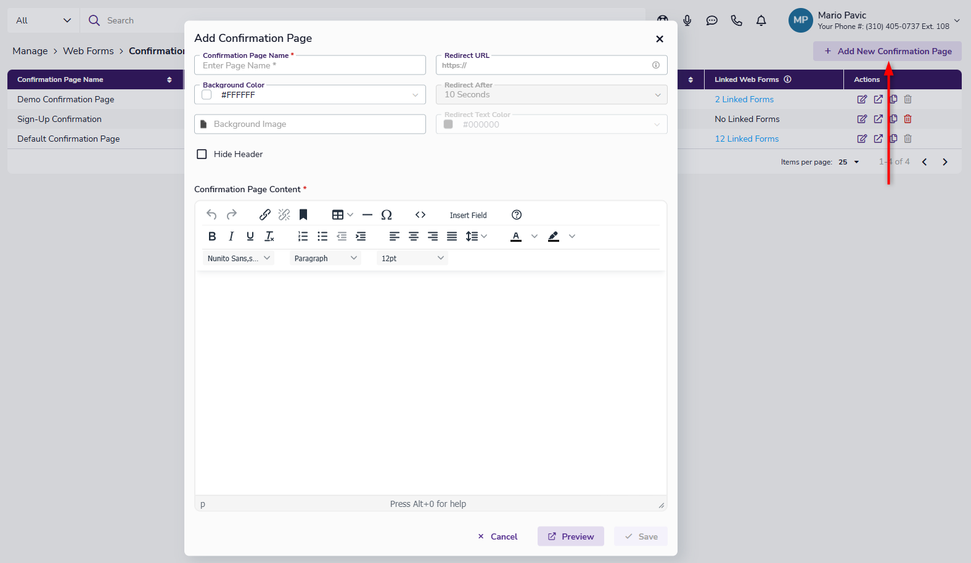
Task: Click the white background color swatch
Action: (207, 95)
